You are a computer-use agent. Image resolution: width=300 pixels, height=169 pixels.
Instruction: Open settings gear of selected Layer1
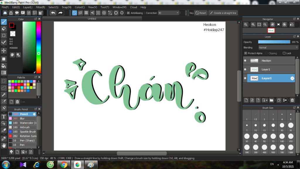[x=292, y=78]
